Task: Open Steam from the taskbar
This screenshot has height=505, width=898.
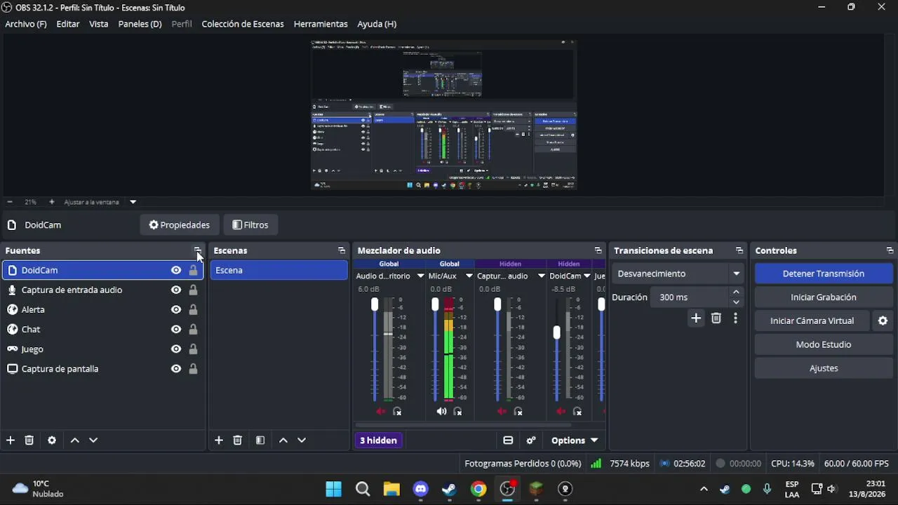Action: (449, 489)
